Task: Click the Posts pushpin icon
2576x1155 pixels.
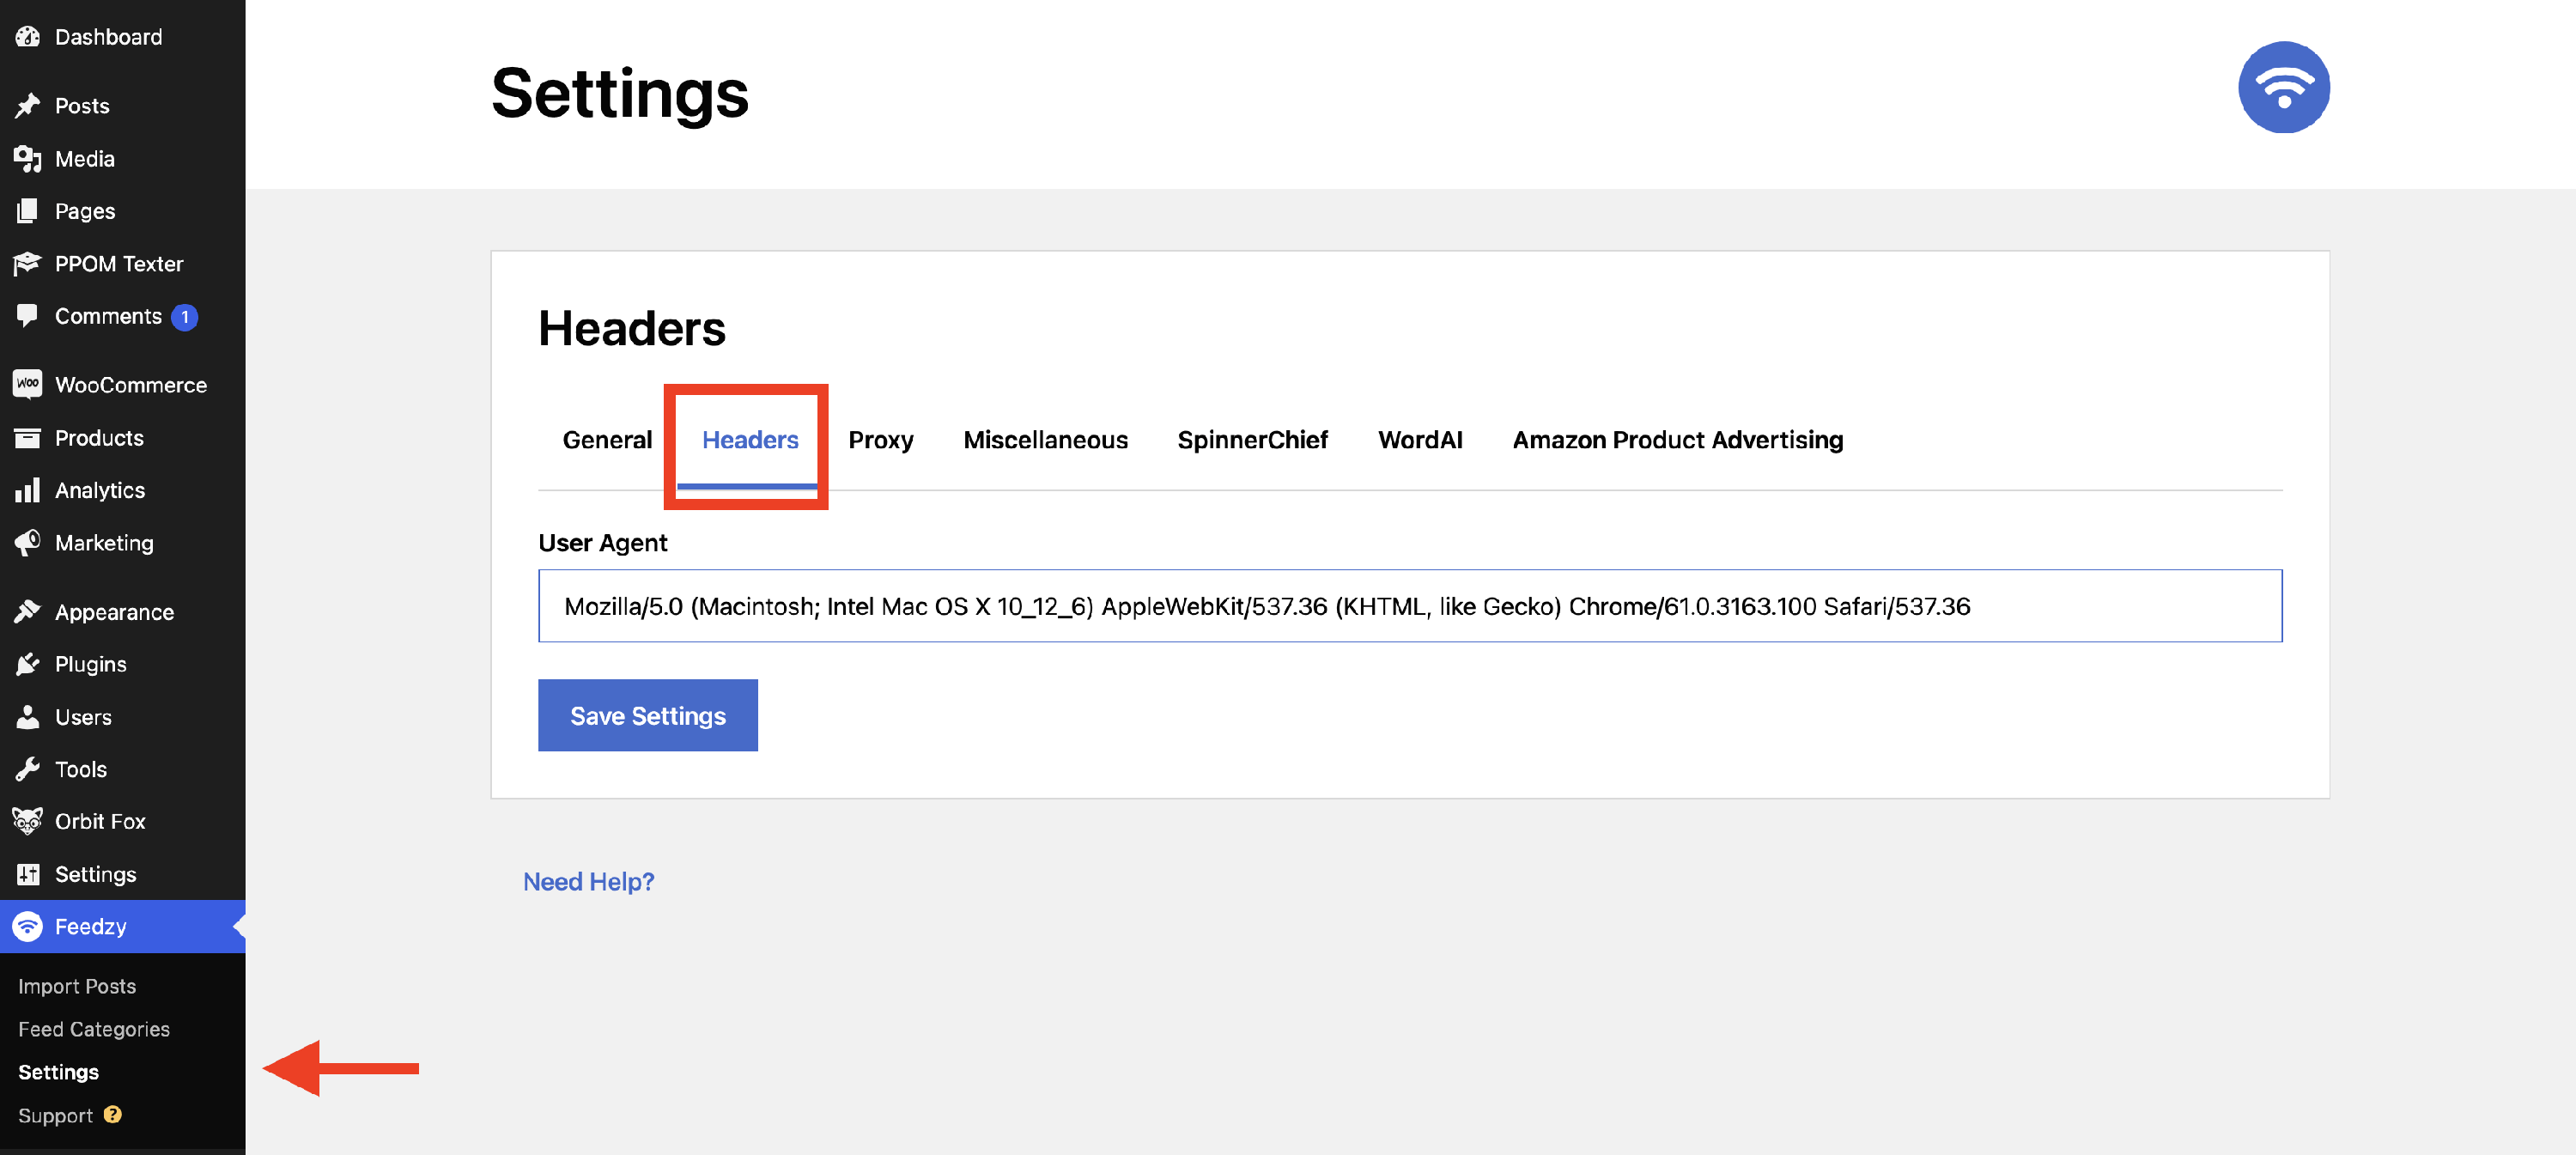Action: 27,105
